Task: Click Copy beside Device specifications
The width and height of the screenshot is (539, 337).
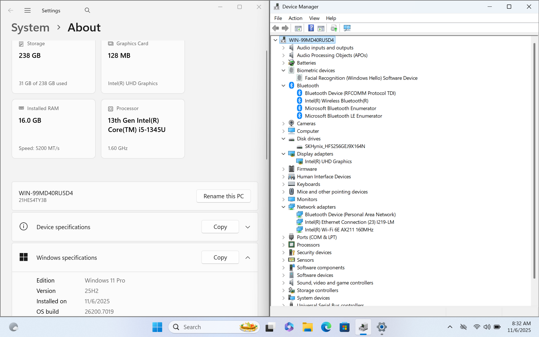Action: coord(220,227)
